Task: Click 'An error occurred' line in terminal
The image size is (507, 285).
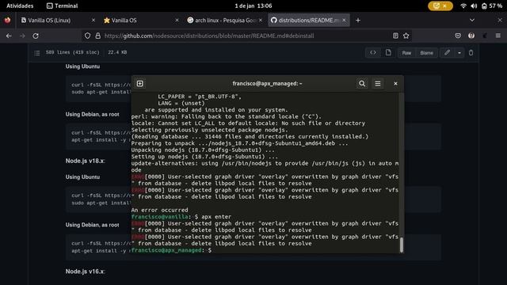Action: tap(159, 210)
